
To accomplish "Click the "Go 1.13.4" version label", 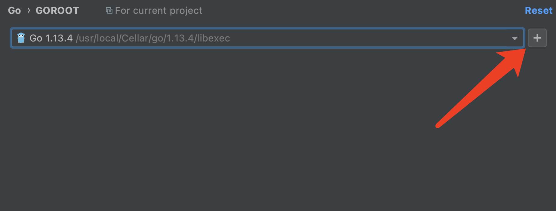I will 51,38.
